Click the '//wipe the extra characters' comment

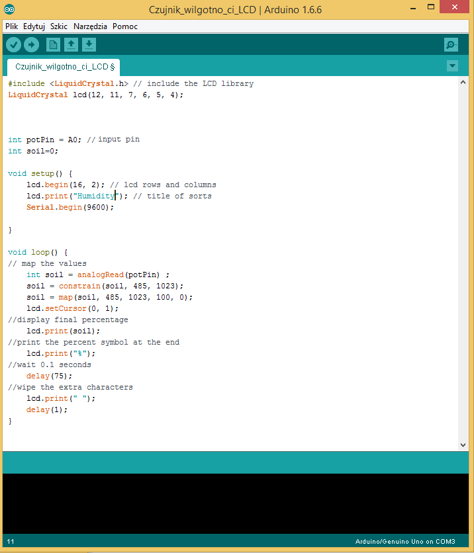click(71, 387)
